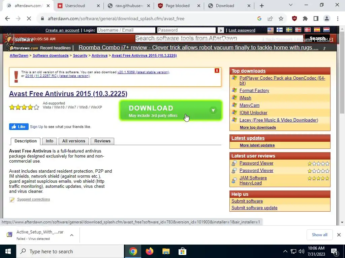Submit login with the » button
The image size is (345, 258).
(221, 30)
